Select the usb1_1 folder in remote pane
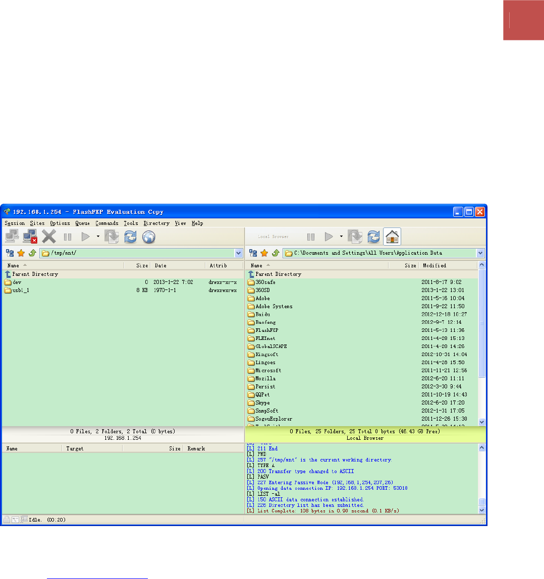The height and width of the screenshot is (579, 544). point(123,290)
